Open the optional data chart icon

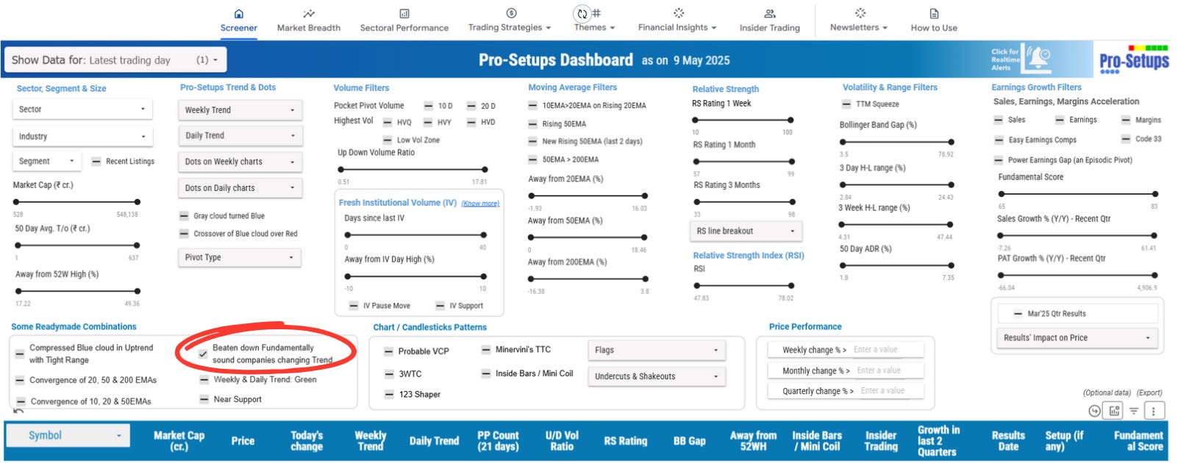click(1115, 411)
